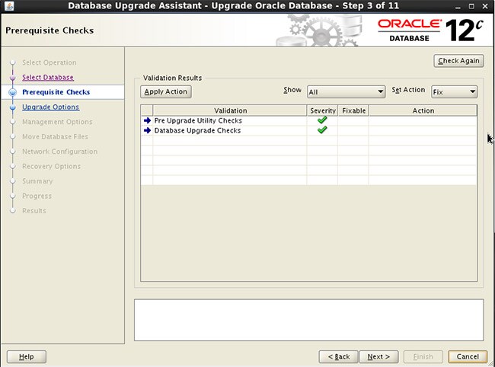Minimize the Database Upgrade Assistant window
This screenshot has width=495, height=367.
(x=458, y=6)
